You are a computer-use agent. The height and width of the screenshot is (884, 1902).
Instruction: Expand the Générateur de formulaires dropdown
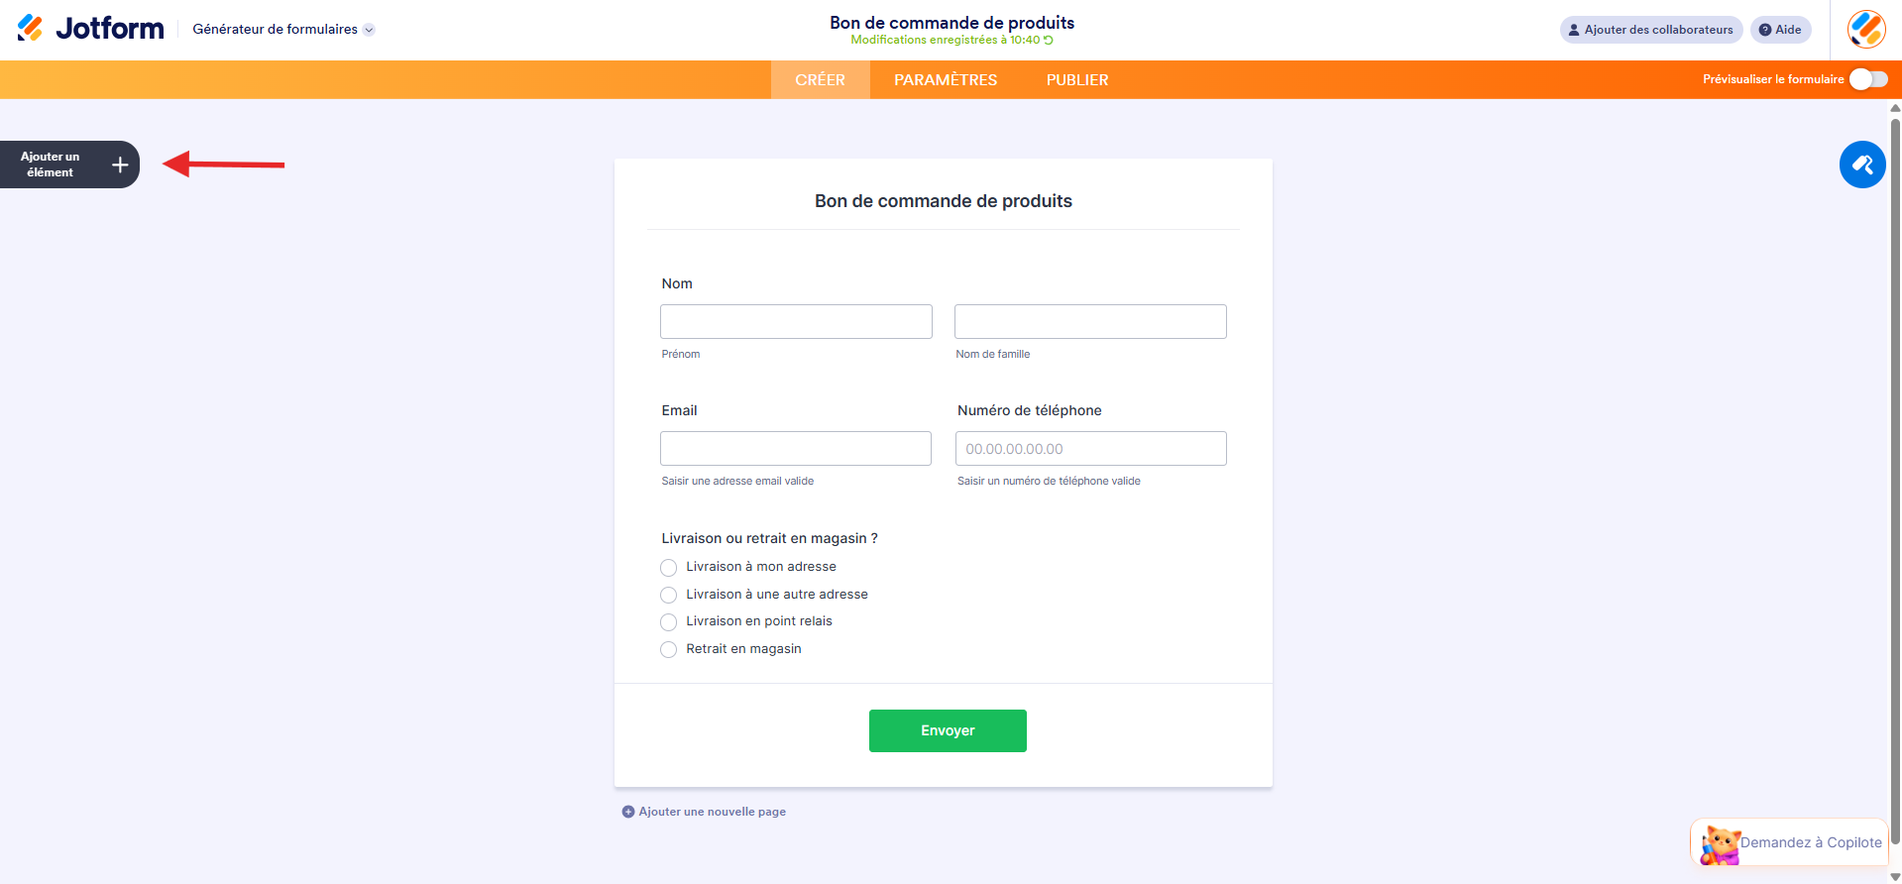tap(369, 30)
